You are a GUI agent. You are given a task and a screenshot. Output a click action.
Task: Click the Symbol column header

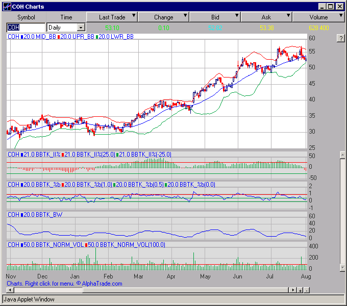point(26,17)
